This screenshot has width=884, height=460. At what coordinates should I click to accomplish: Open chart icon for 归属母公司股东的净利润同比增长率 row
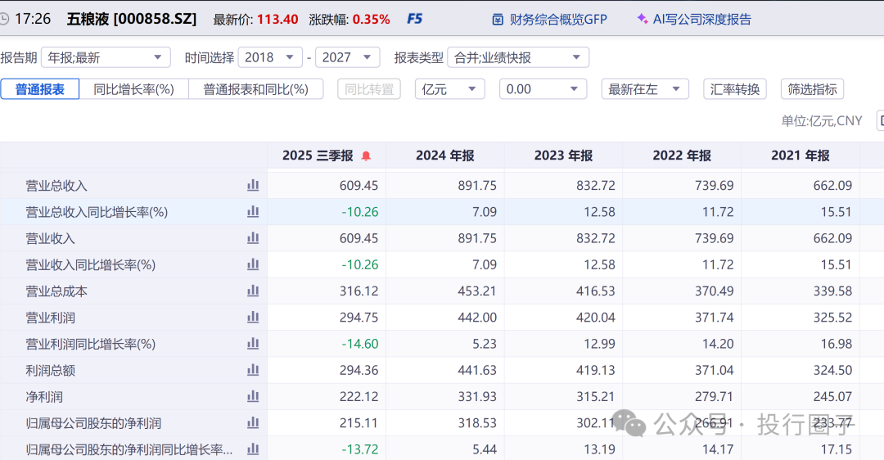click(x=253, y=449)
